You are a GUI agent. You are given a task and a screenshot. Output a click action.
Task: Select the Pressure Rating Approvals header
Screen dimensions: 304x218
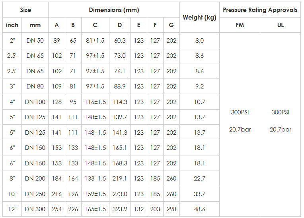260,10
